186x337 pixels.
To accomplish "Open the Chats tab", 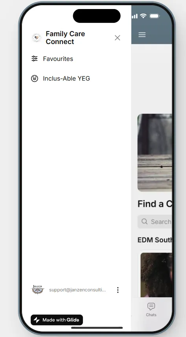I will pyautogui.click(x=151, y=309).
